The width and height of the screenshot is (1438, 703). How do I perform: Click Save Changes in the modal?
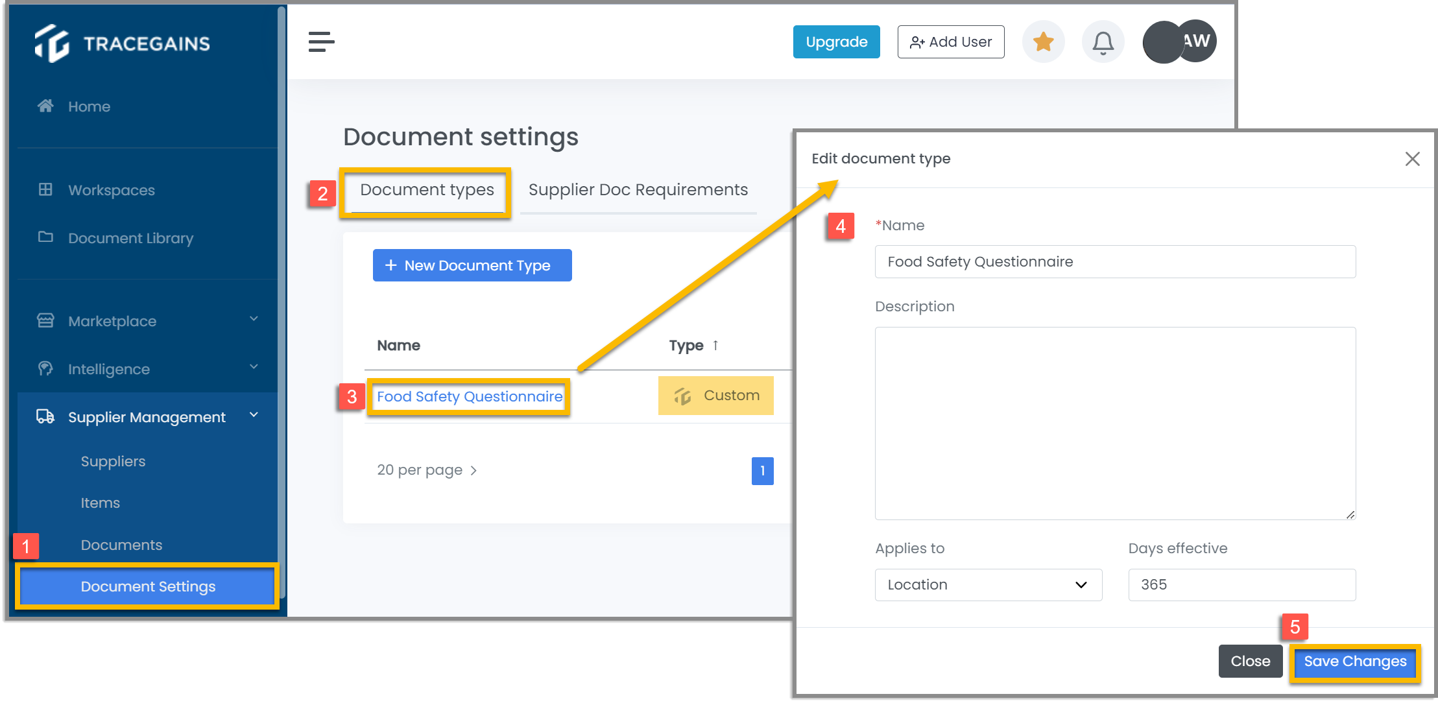click(1354, 661)
